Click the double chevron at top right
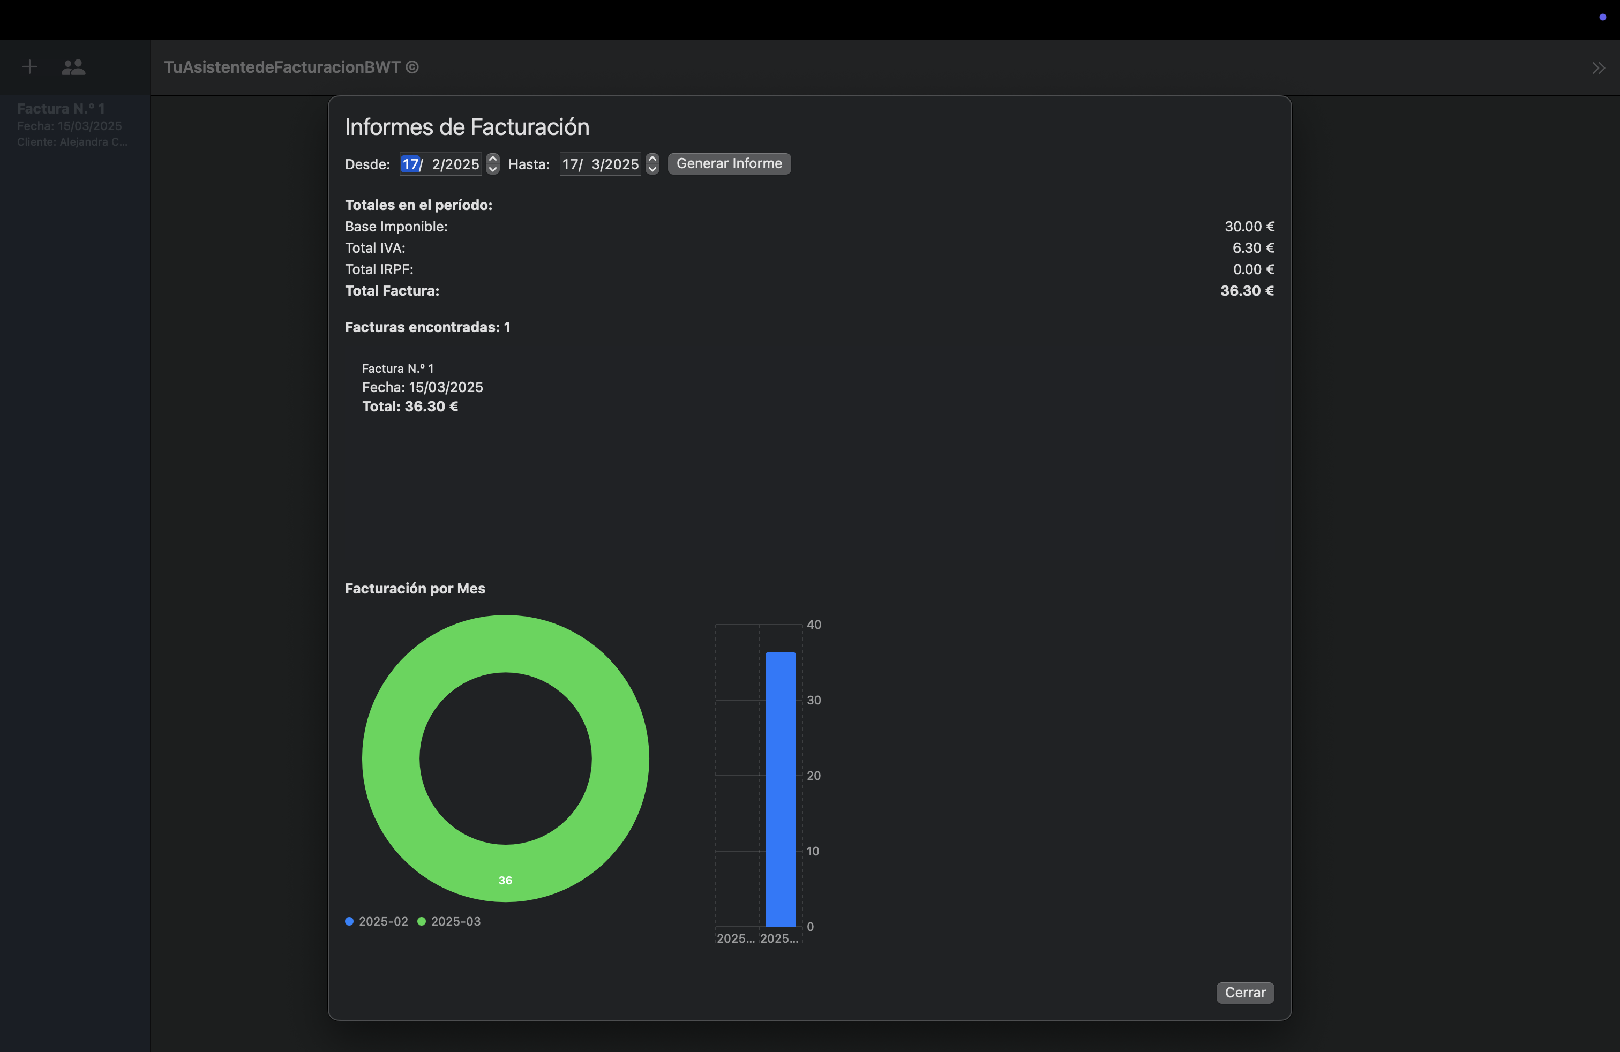This screenshot has height=1052, width=1620. coord(1598,68)
